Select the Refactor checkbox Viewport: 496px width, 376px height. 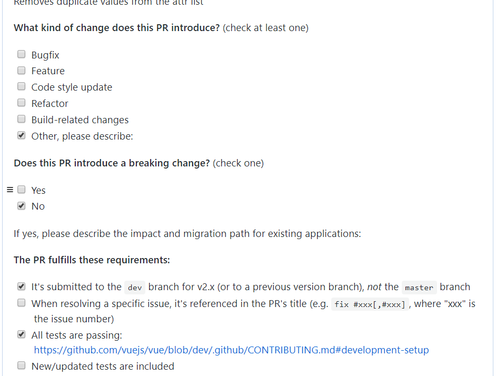pyautogui.click(x=22, y=103)
